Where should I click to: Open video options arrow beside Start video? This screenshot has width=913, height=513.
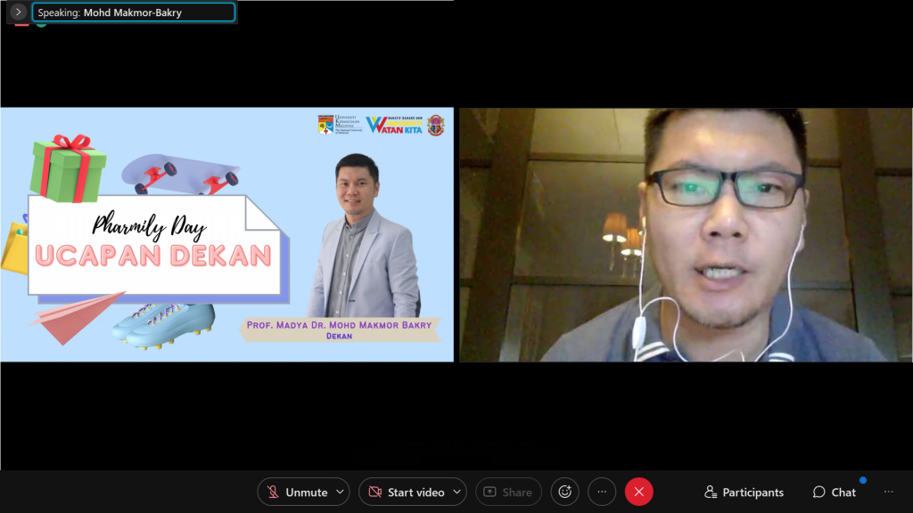[x=458, y=492]
